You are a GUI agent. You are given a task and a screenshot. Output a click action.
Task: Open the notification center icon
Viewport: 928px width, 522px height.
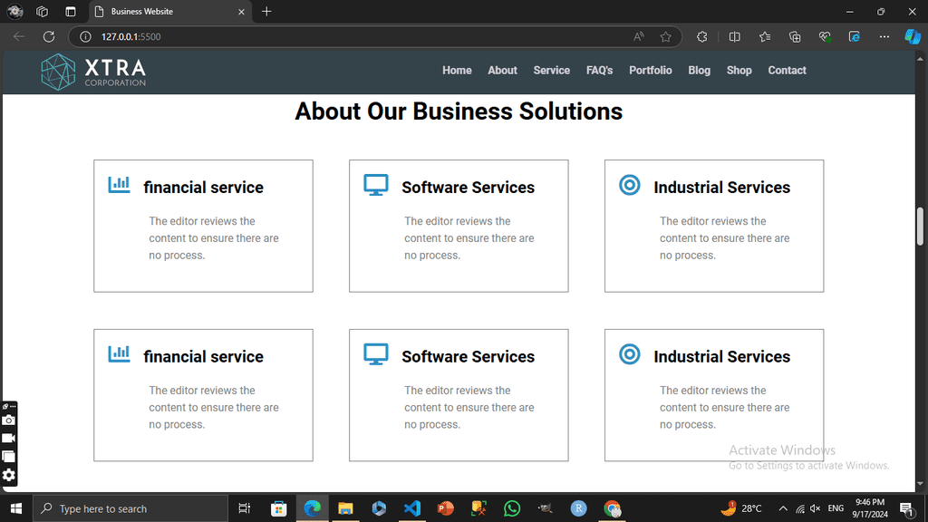click(x=906, y=508)
